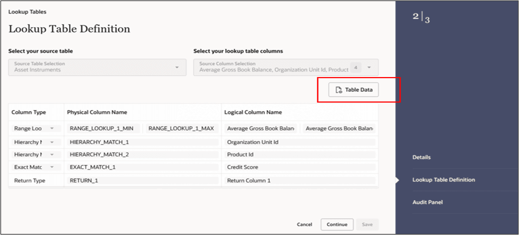This screenshot has width=519, height=235.
Task: Click the Return Type cell
Action: 29,181
